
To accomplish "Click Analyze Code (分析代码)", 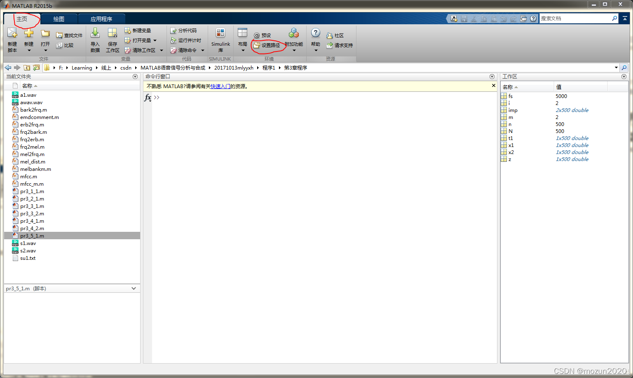I will click(183, 30).
